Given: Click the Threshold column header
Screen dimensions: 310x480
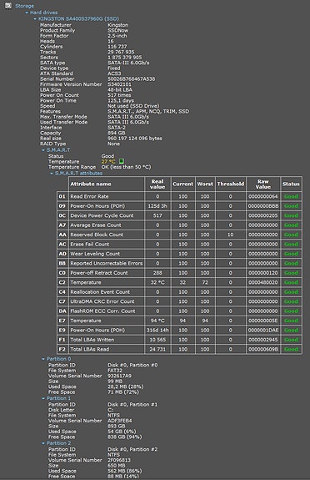Looking at the screenshot, I should coord(231,184).
